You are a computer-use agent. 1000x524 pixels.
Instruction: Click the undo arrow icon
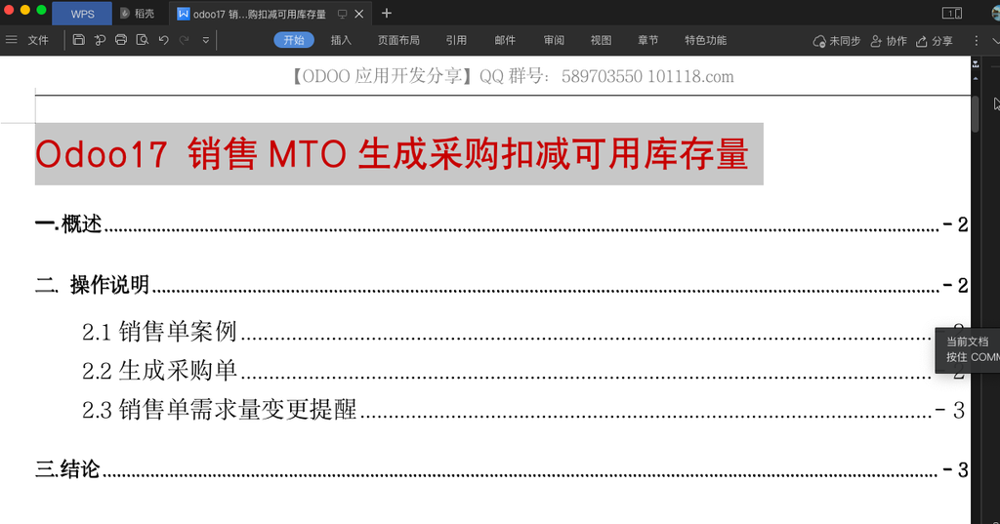[163, 40]
